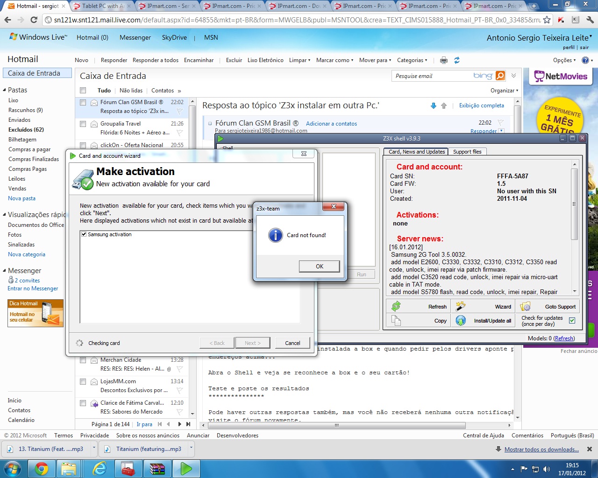Toggle Check for updates once per day

click(x=572, y=320)
